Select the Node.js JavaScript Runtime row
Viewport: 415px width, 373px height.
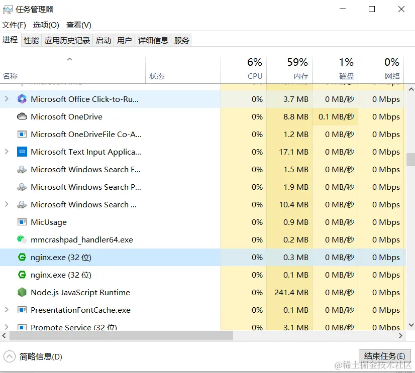point(203,292)
